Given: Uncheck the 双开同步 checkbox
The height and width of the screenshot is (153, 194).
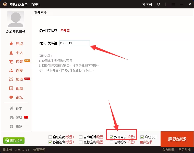Looking at the screenshot, I should click(x=112, y=137).
